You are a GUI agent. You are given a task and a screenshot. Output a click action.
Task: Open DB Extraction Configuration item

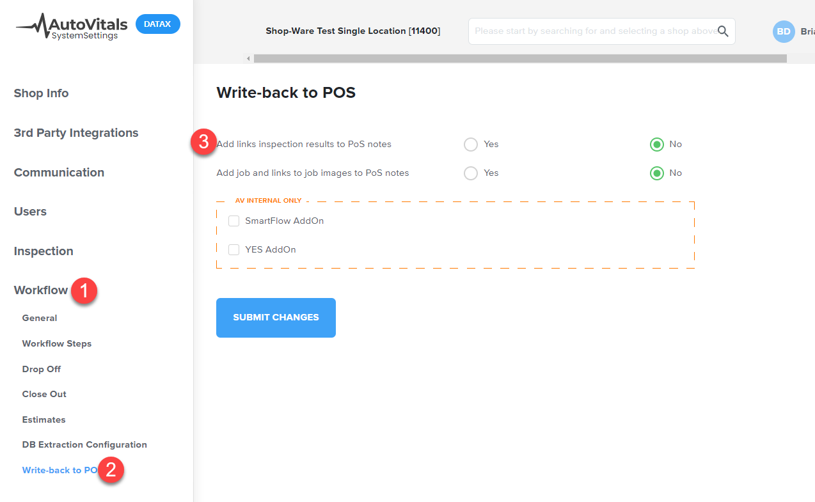(x=84, y=444)
